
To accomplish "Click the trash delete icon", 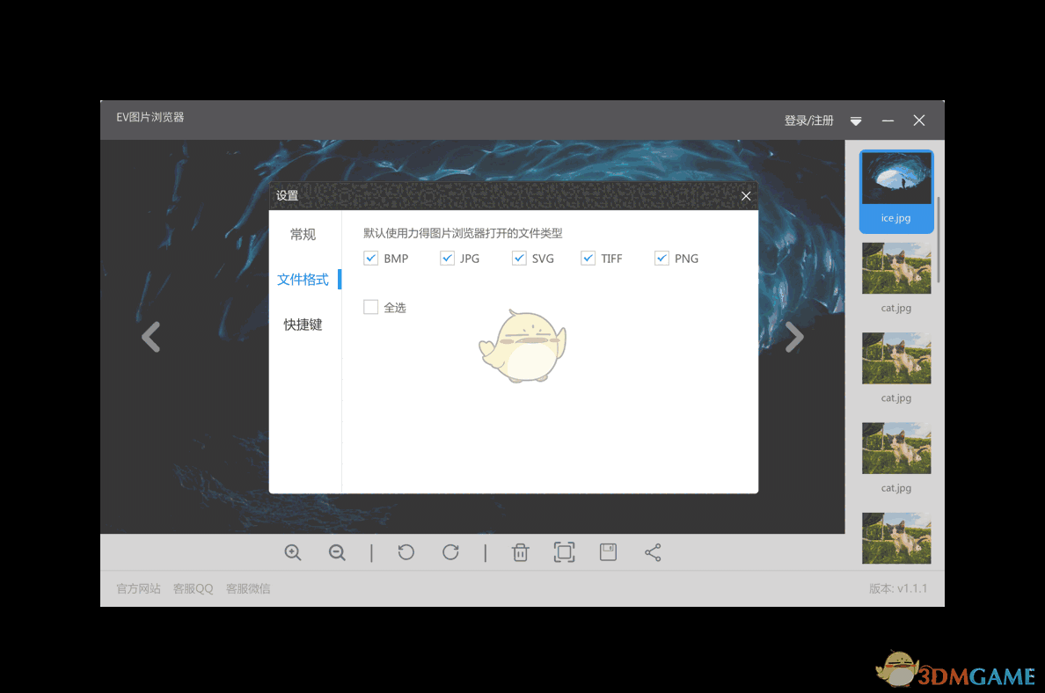I will point(521,552).
